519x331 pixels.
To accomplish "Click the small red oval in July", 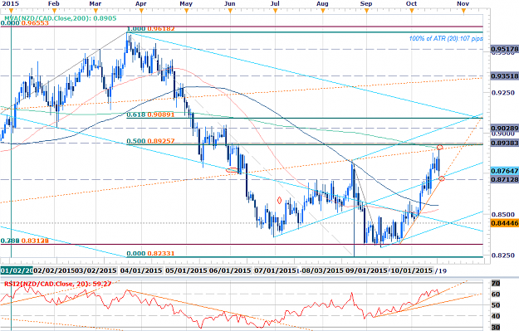I will (279, 201).
